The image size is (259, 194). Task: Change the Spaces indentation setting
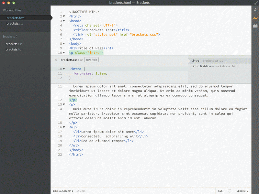242,191
